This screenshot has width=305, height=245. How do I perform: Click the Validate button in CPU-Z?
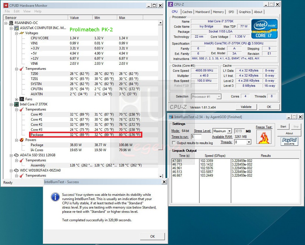point(246,107)
